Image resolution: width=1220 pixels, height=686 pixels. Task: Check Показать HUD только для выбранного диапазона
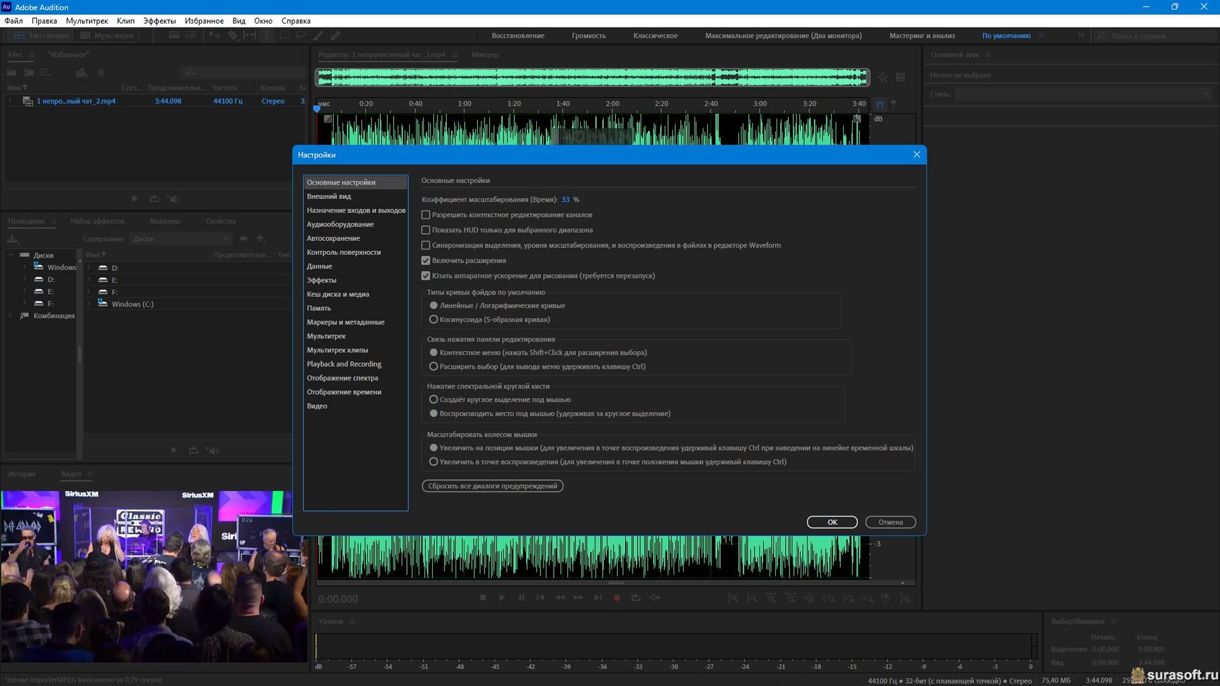pyautogui.click(x=425, y=230)
